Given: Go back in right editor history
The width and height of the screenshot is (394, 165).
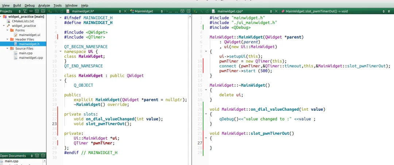Looking at the screenshot, I should 196,11.
